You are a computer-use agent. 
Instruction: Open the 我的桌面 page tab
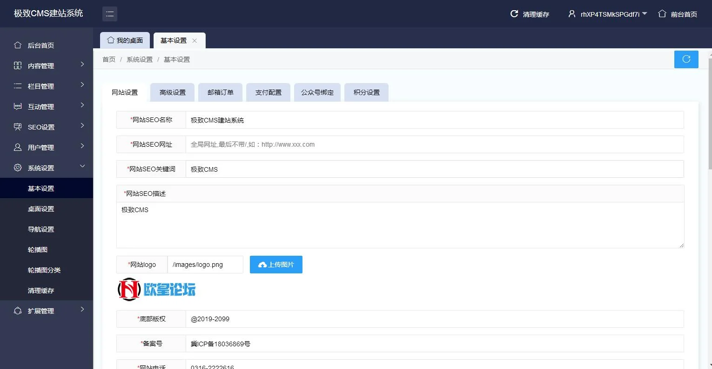125,40
